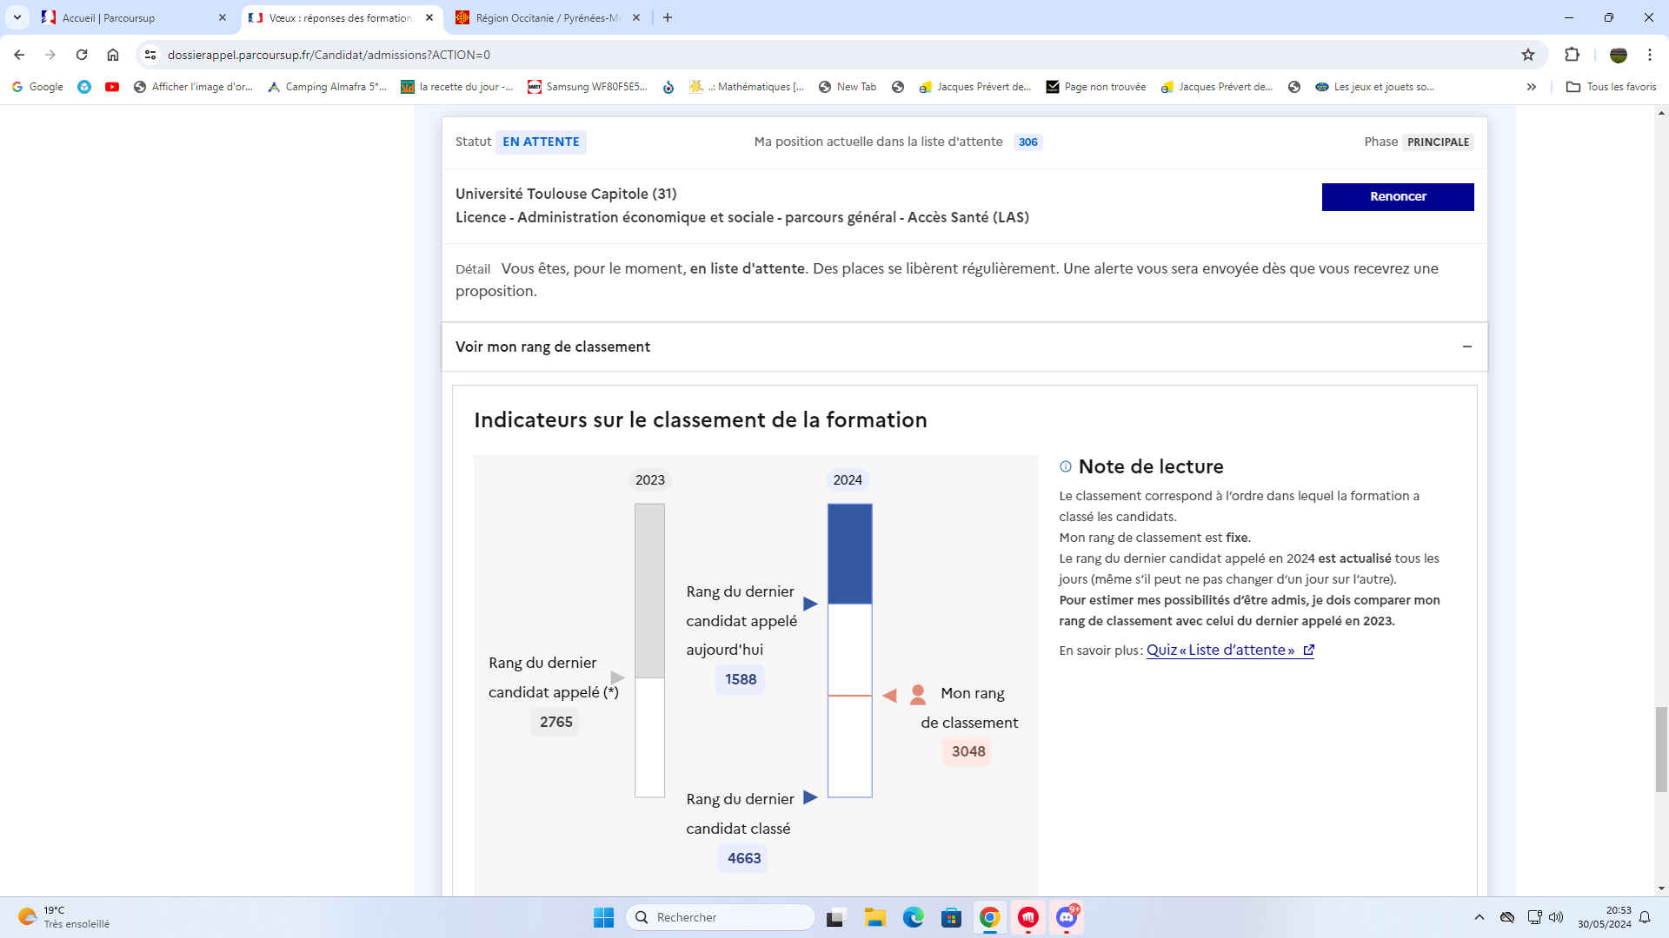Click the EN ATTENTE status badge
1669x938 pixels.
[x=541, y=142]
